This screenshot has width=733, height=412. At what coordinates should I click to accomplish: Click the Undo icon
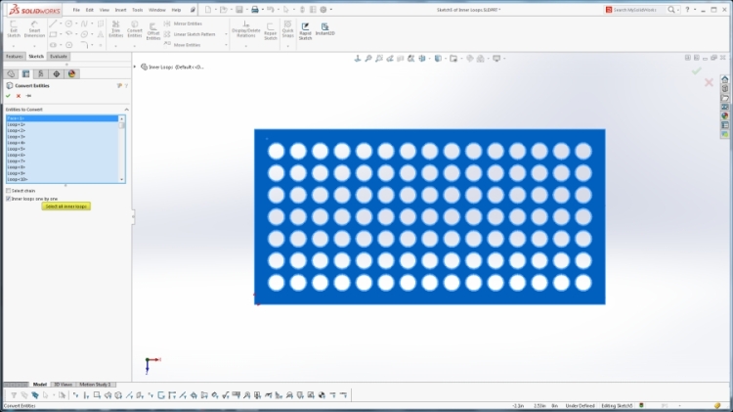pos(270,10)
